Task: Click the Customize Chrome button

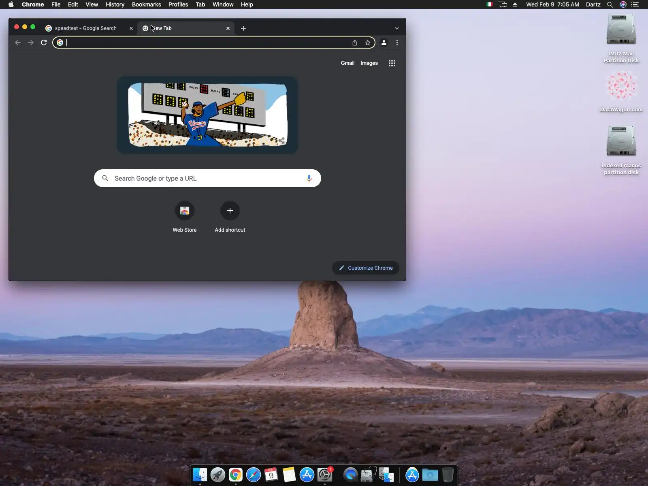Action: 366,268
